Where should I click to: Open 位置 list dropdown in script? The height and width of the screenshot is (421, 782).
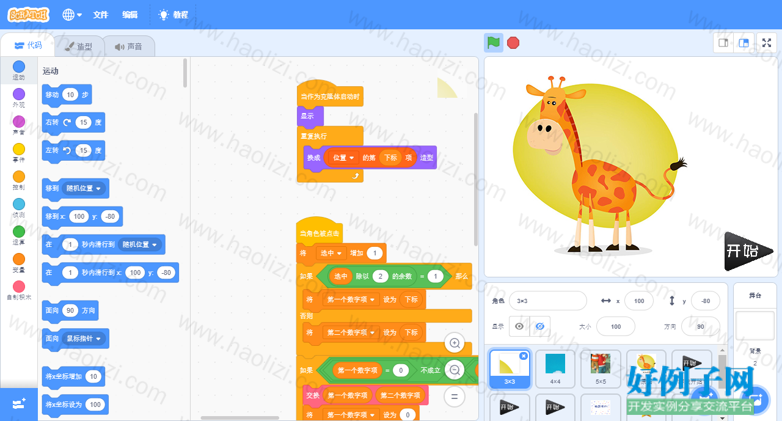343,158
